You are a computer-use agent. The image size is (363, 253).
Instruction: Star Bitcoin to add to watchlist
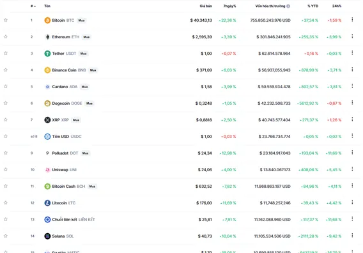click(6, 20)
